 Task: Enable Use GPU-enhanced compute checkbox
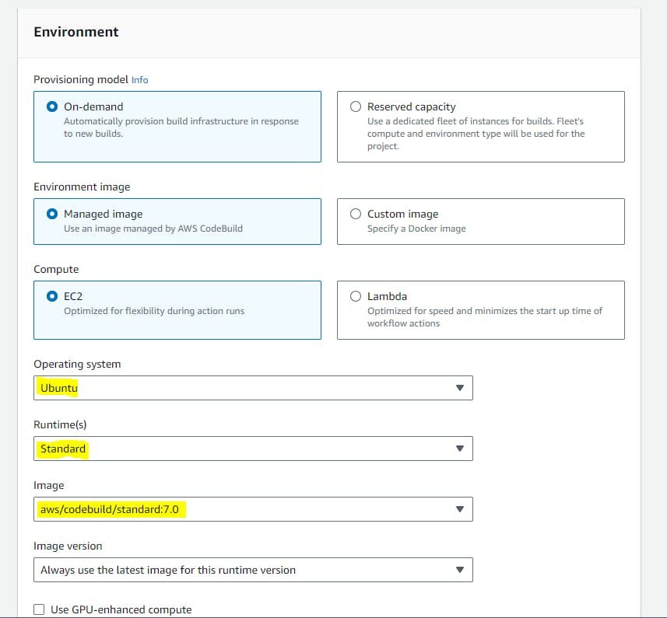click(x=39, y=609)
